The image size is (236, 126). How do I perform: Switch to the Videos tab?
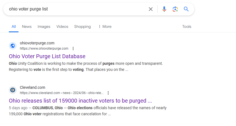pos(62,27)
